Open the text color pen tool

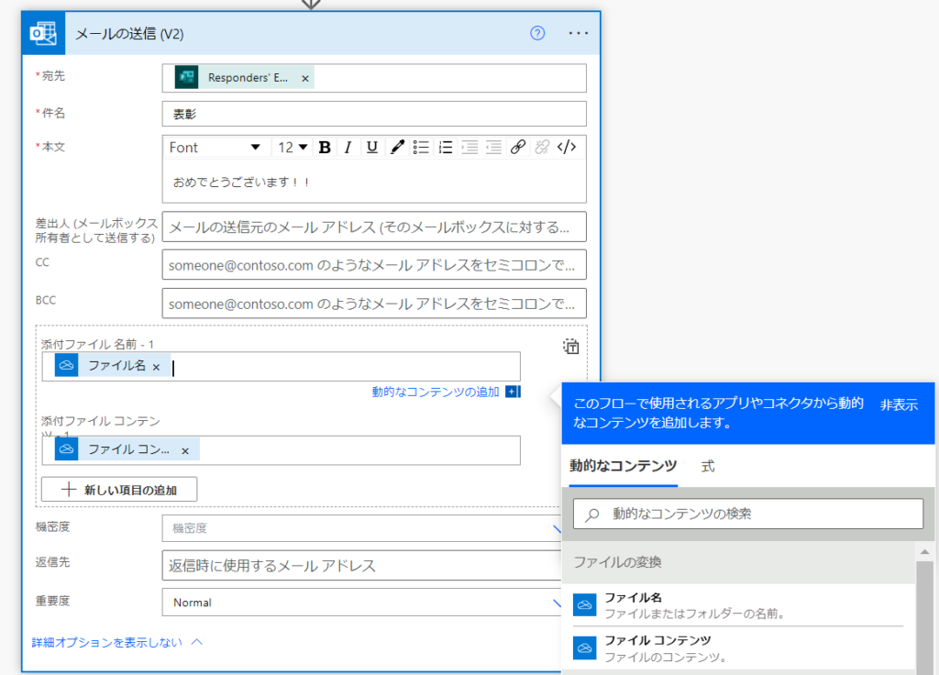coord(397,147)
